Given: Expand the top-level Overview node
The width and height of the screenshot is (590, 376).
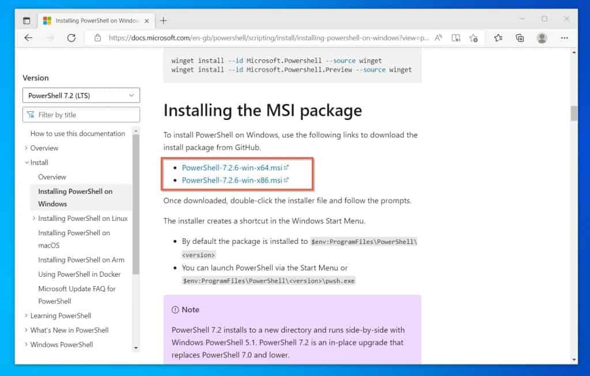Looking at the screenshot, I should [x=26, y=148].
